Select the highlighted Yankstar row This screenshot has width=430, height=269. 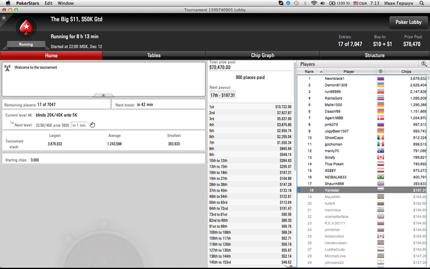click(362, 190)
